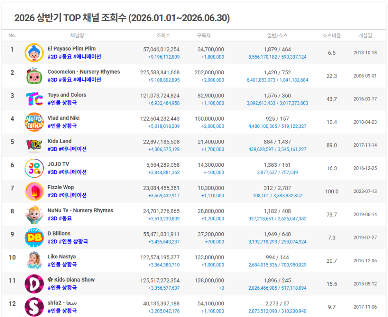Click view count 57,046,012,254
The image size is (388, 317).
coord(161,49)
